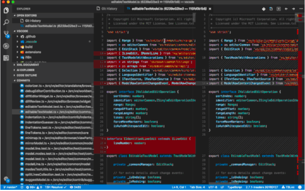Click the Manage gear icon

coord(6,179)
